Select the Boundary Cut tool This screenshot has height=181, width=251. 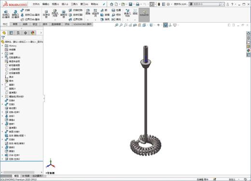point(76,19)
